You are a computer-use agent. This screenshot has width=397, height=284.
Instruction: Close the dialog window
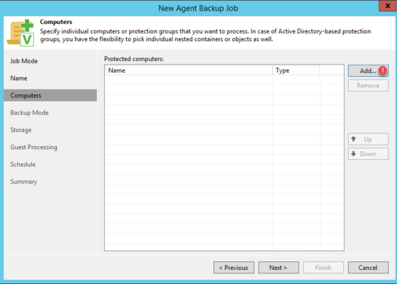click(x=387, y=6)
